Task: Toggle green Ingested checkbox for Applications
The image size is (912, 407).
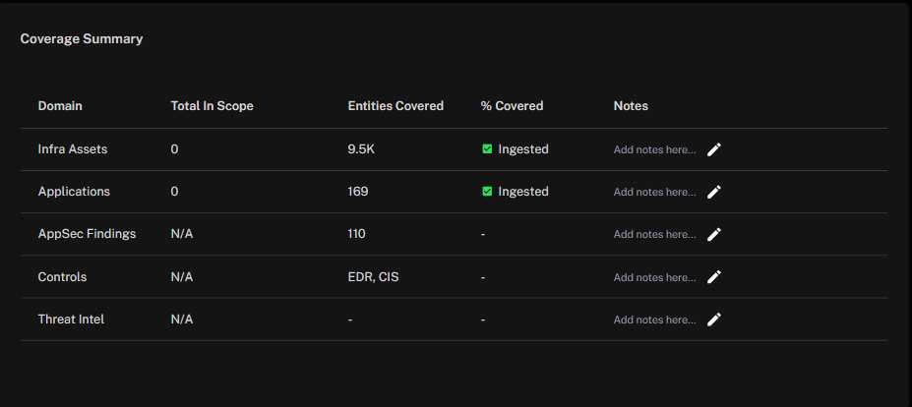Action: 487,192
